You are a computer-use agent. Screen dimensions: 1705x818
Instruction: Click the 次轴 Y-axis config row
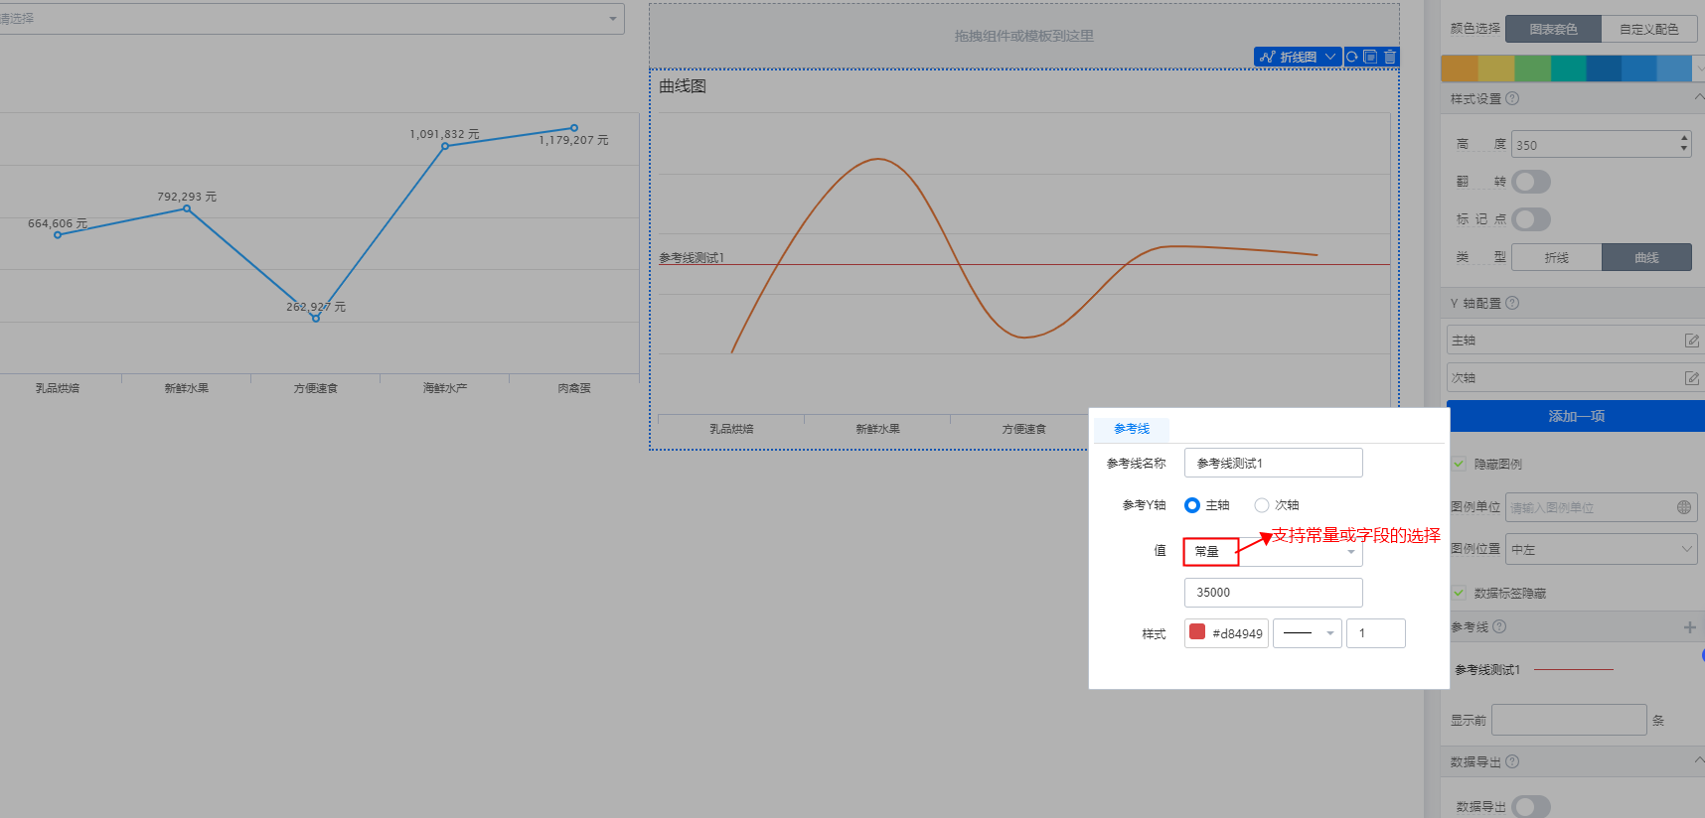[x=1576, y=377]
